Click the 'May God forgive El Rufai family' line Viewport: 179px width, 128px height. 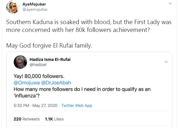pyautogui.click(x=49, y=46)
